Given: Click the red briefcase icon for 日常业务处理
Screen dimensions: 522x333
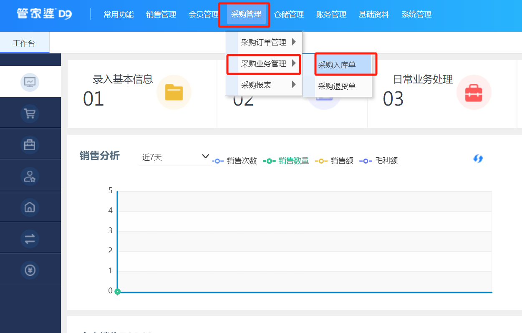Looking at the screenshot, I should pyautogui.click(x=474, y=92).
